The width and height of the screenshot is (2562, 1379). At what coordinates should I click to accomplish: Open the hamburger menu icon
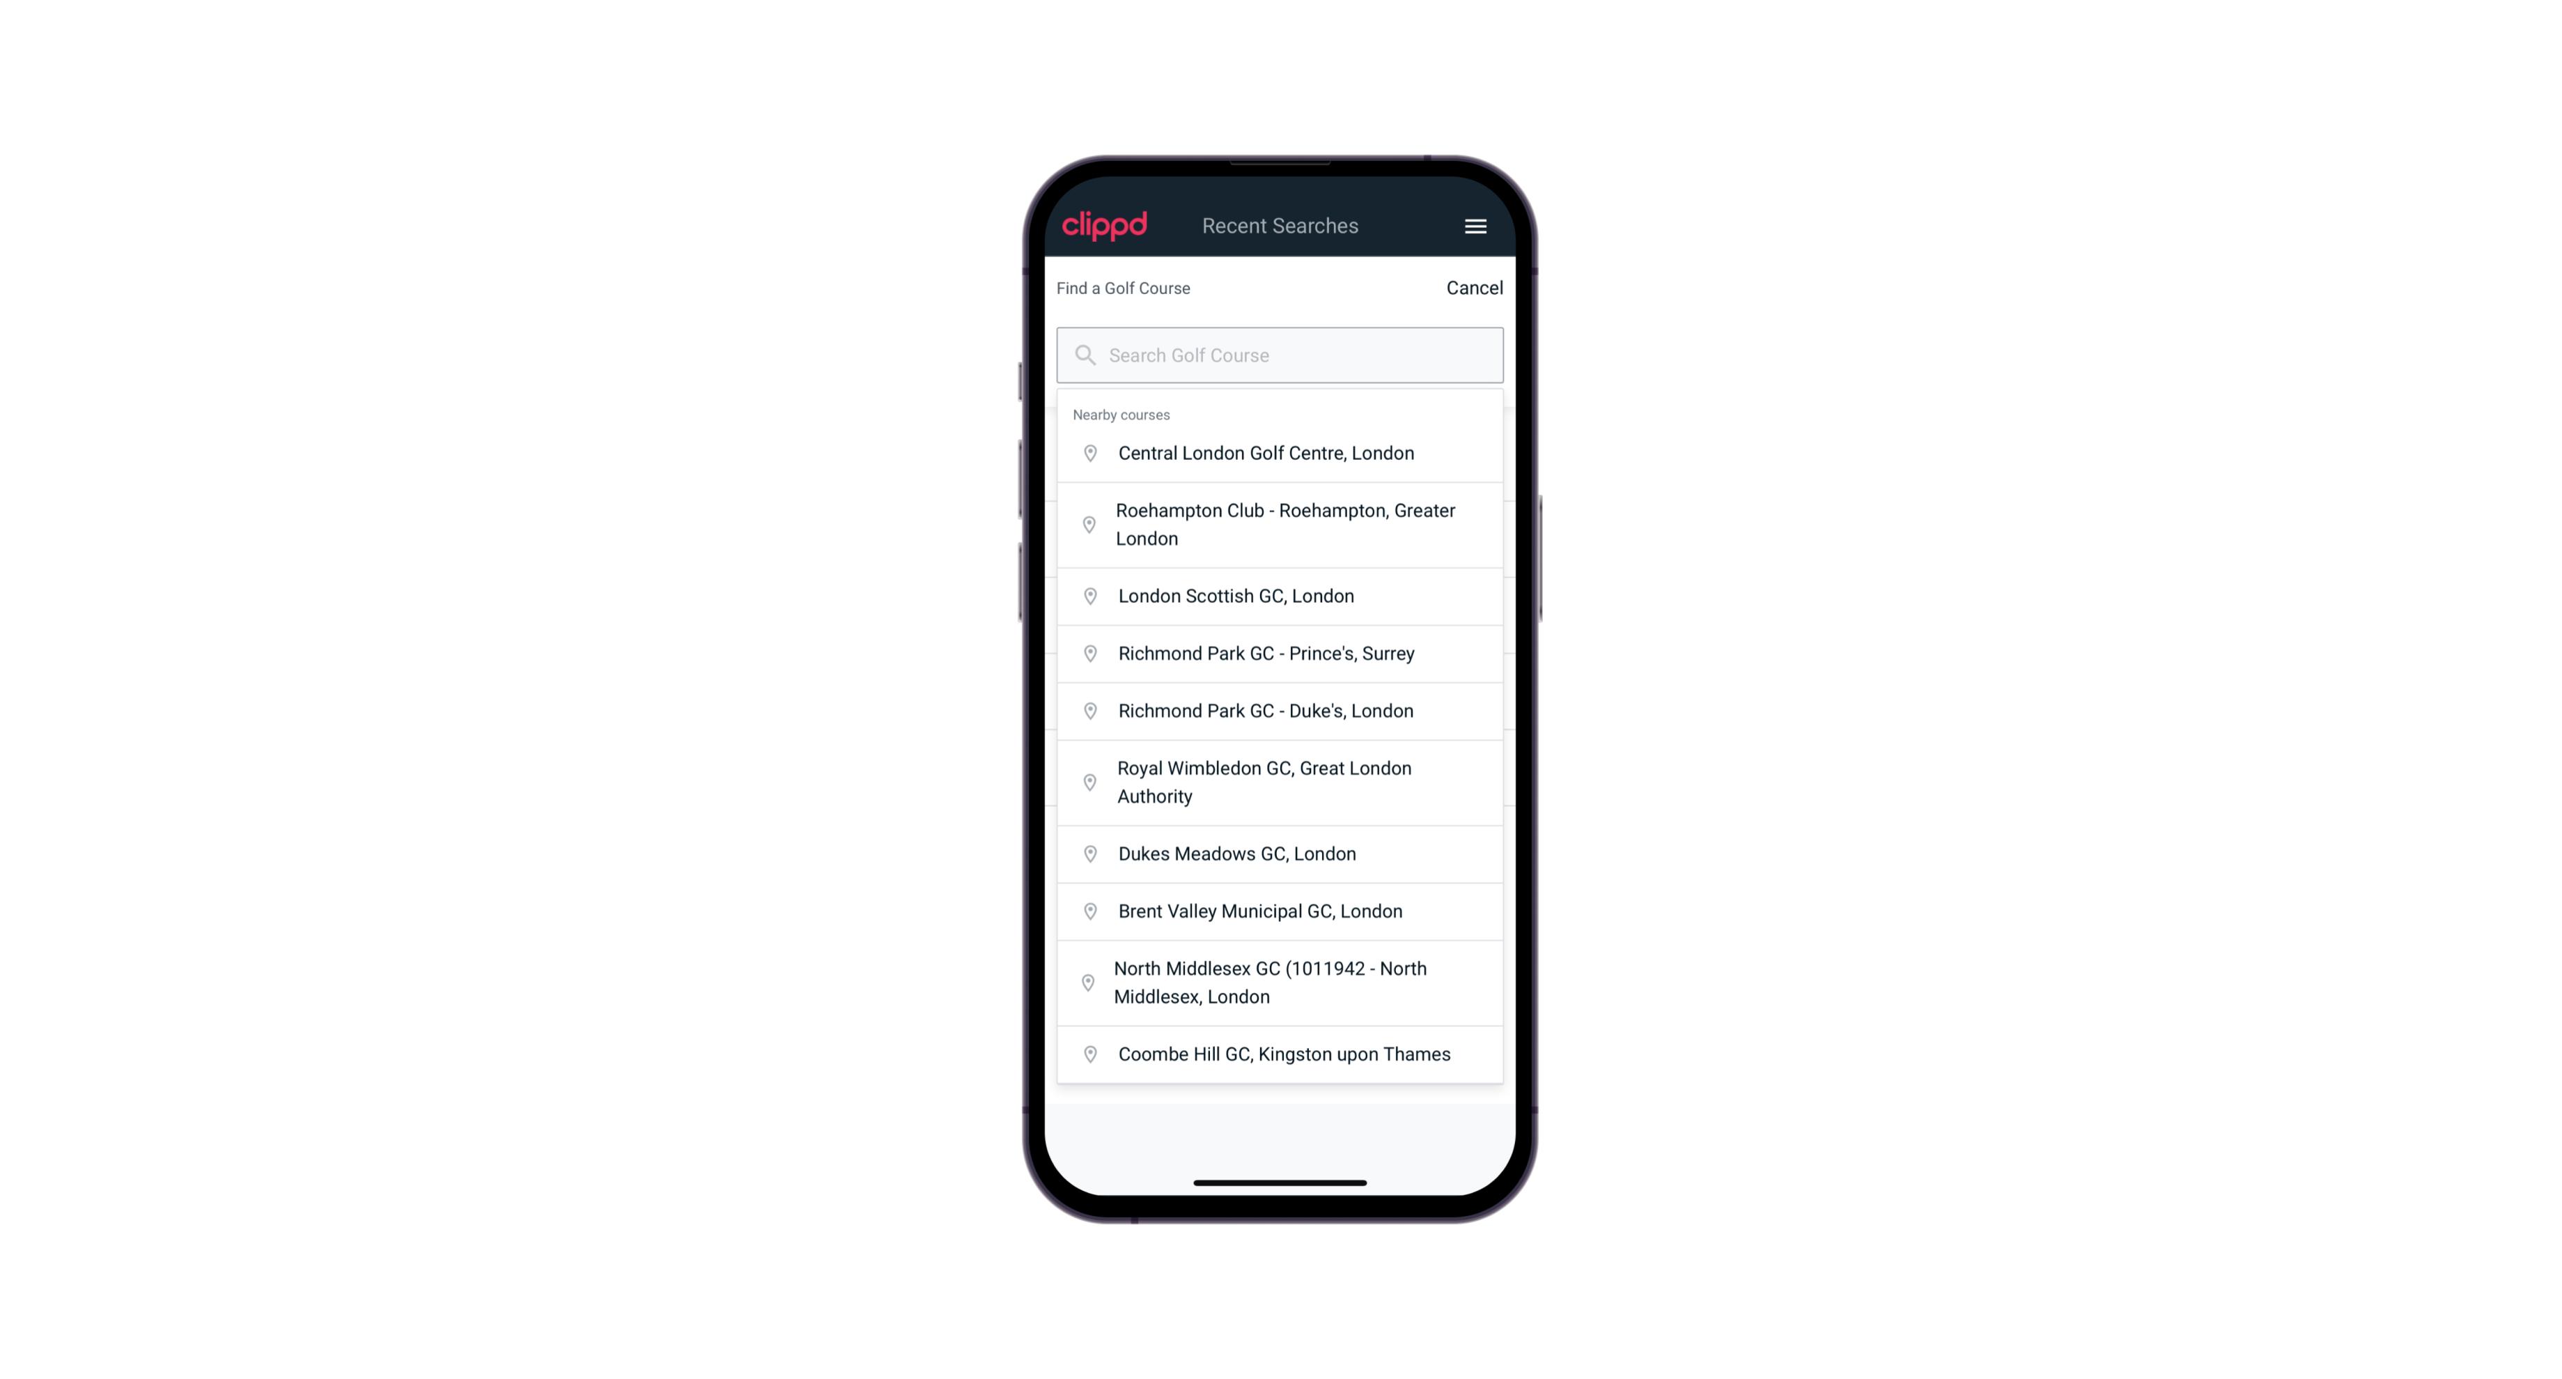click(x=1475, y=226)
